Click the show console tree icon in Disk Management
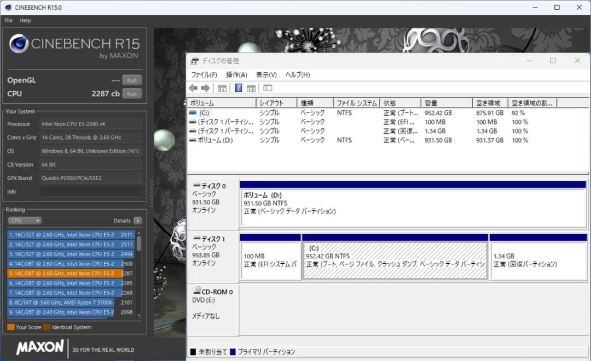 click(222, 88)
